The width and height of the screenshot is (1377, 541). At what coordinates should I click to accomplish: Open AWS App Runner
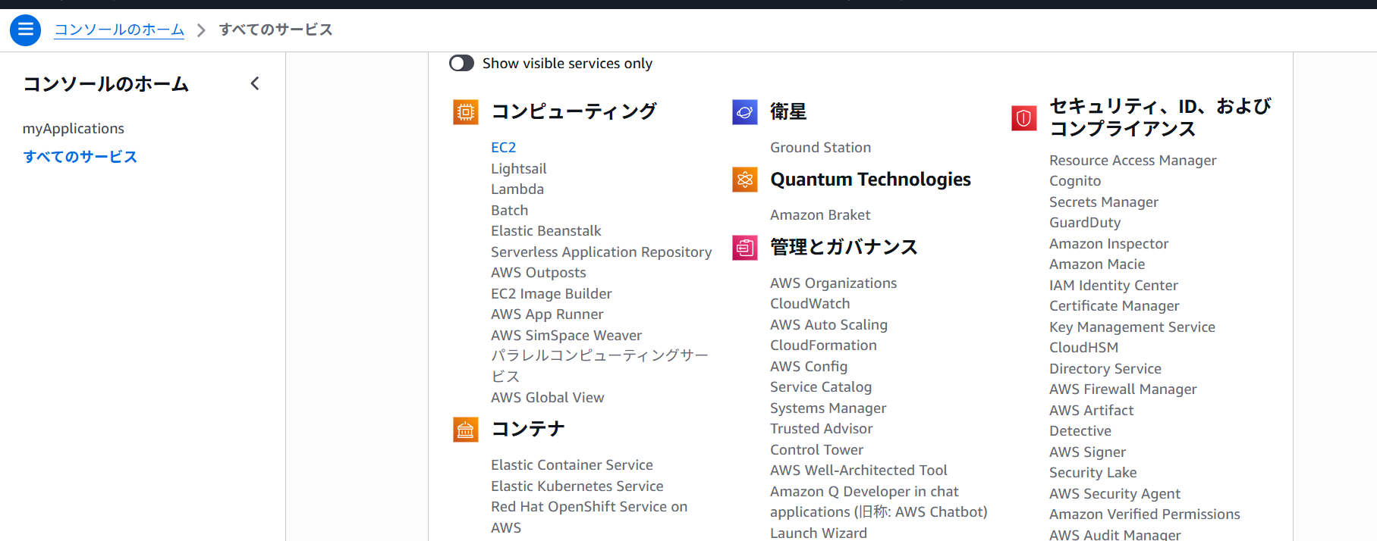coord(548,314)
